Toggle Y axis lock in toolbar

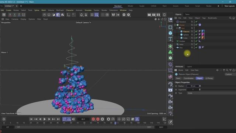point(15,15)
